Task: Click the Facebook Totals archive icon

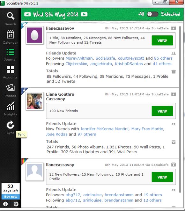Action: (x=174, y=142)
